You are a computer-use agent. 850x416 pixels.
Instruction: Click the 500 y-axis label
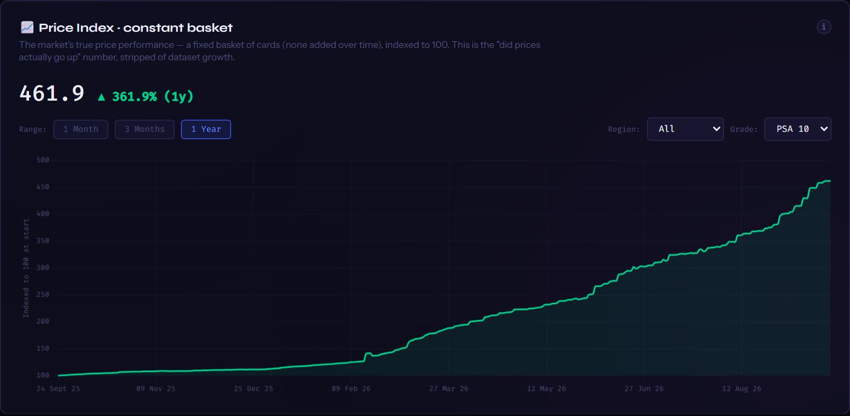click(x=43, y=160)
